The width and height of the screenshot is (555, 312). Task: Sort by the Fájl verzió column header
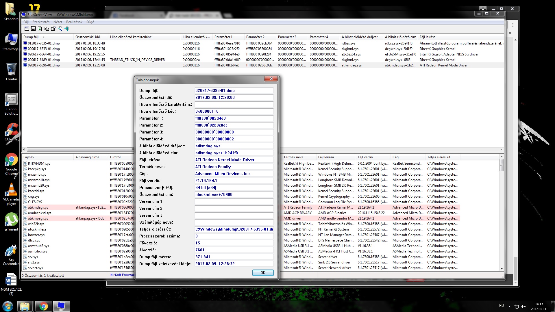click(373, 157)
